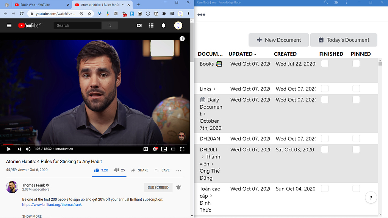Select the YouTube notifications bell icon

(x=163, y=25)
